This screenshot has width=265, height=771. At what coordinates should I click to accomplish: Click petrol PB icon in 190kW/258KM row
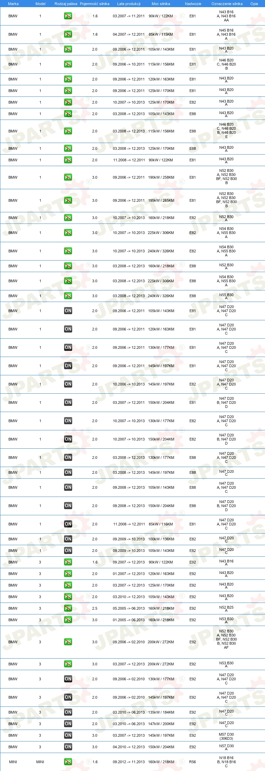point(68,177)
